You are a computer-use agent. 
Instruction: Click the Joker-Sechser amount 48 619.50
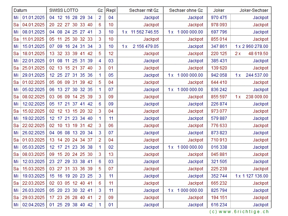[x=258, y=54]
